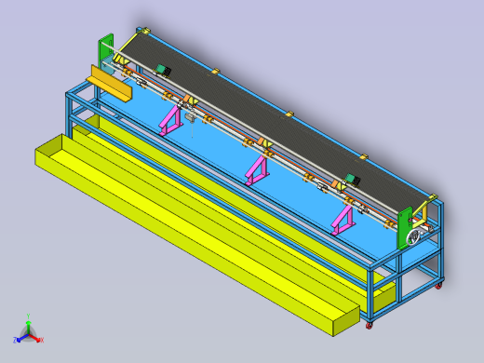Click the orientation triad's center
Image resolution: width=484 pixels, height=363 pixels.
(x=28, y=335)
